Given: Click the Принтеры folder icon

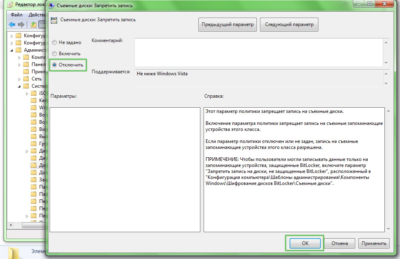Looking at the screenshot, I should (x=26, y=72).
